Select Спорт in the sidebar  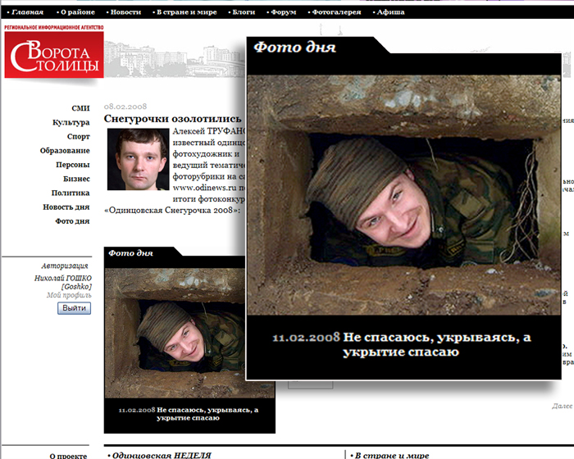[79, 137]
